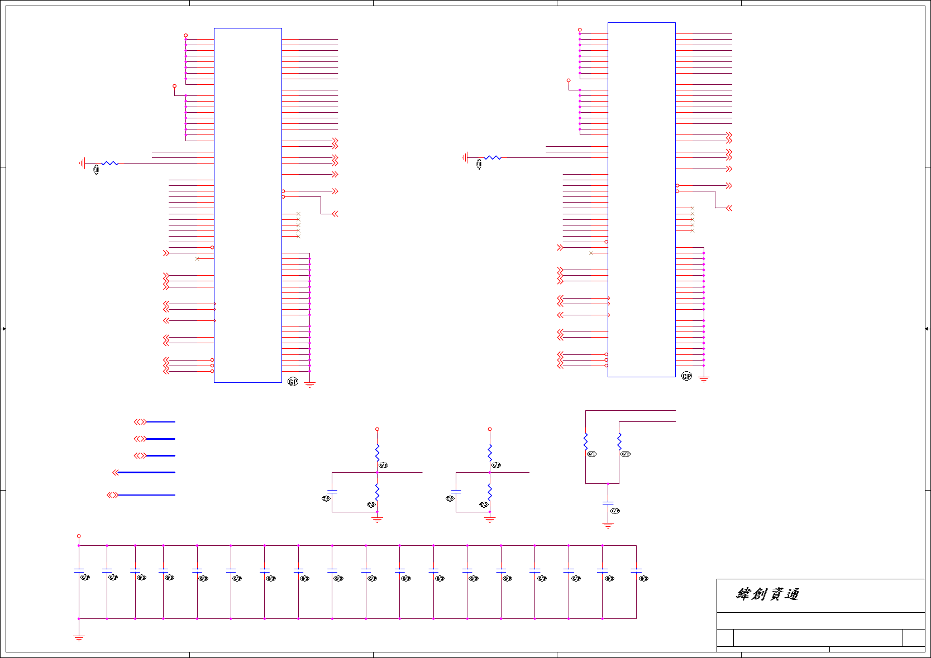Screen dimensions: 931x658
Task: Select the capacitor in the right voltage divider
Action: tap(456, 492)
